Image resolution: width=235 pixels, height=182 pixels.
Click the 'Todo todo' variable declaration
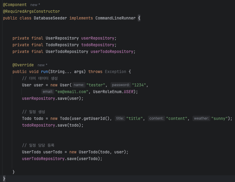click(x=32, y=118)
